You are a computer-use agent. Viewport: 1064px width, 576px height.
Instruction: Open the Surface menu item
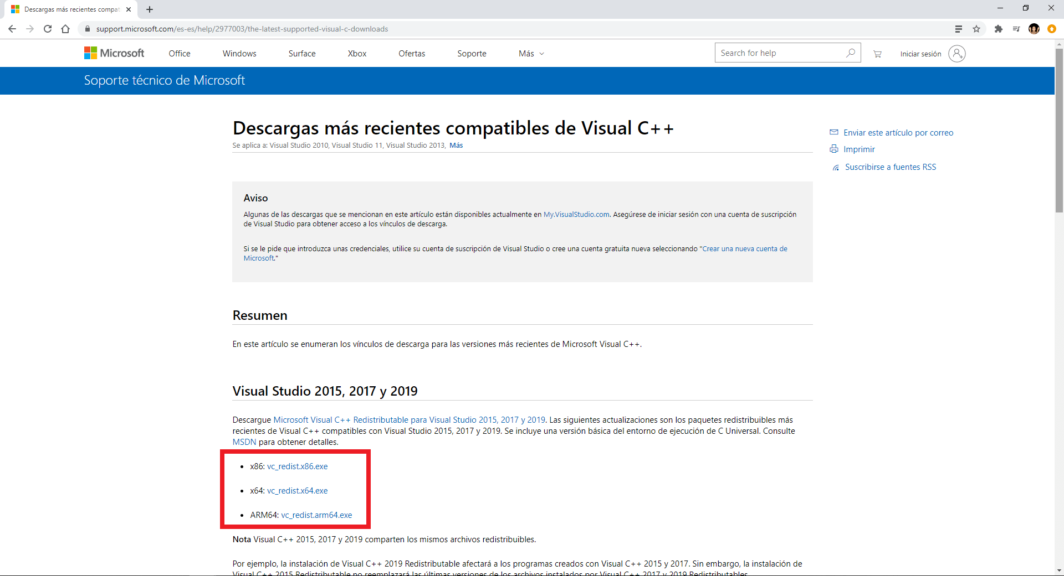(x=302, y=54)
